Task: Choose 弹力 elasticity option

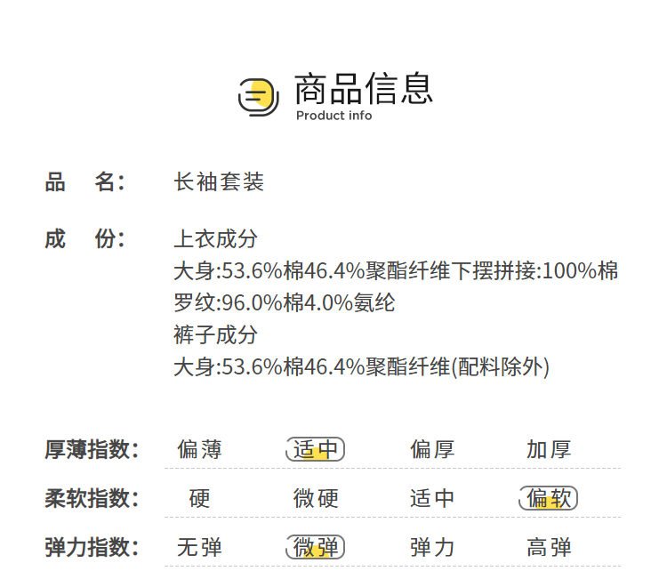Action: tap(432, 547)
